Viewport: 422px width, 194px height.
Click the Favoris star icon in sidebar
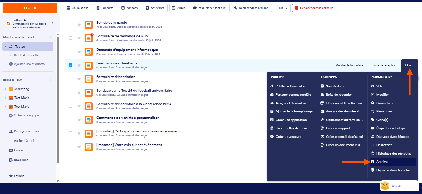pyautogui.click(x=11, y=176)
